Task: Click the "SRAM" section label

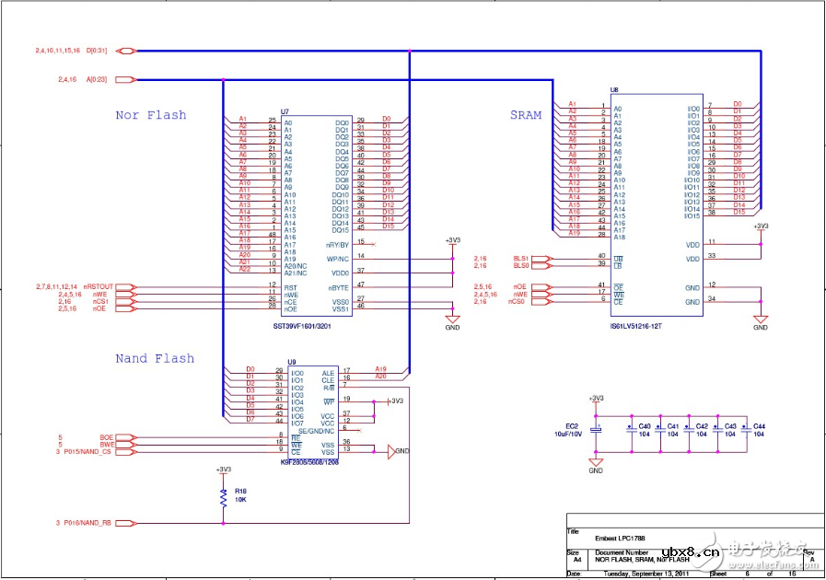Action: [x=526, y=115]
